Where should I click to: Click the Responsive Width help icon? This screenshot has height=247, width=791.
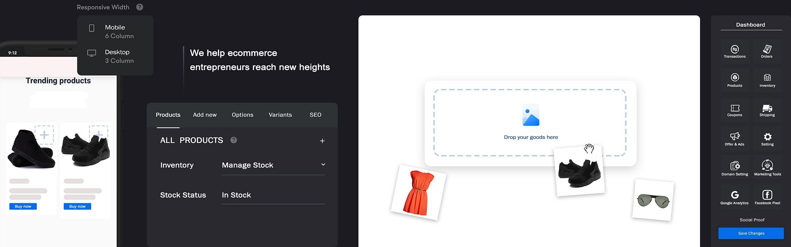pyautogui.click(x=140, y=7)
